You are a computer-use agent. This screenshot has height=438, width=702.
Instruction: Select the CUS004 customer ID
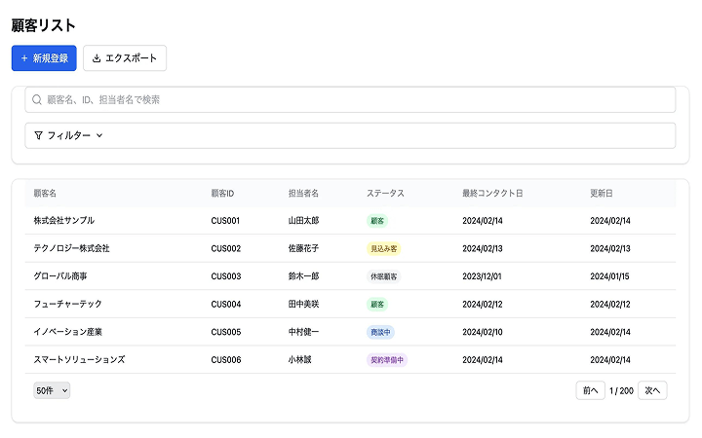(225, 304)
